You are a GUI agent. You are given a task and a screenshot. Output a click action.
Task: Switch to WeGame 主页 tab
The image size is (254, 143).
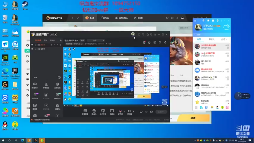click(90, 18)
